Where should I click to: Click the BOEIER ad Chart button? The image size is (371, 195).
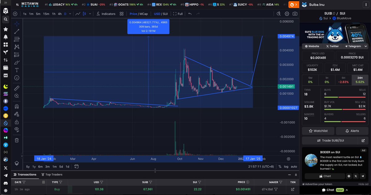(325, 176)
